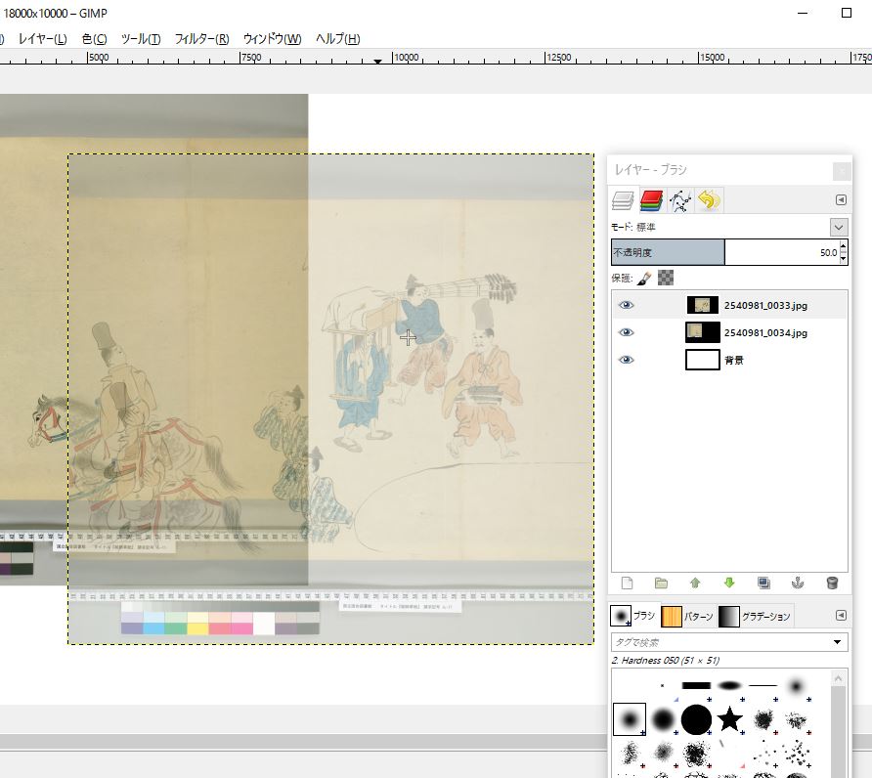Viewport: 872px width, 778px height.
Task: Adjust the 不透明度 opacity slider
Action: pos(724,252)
